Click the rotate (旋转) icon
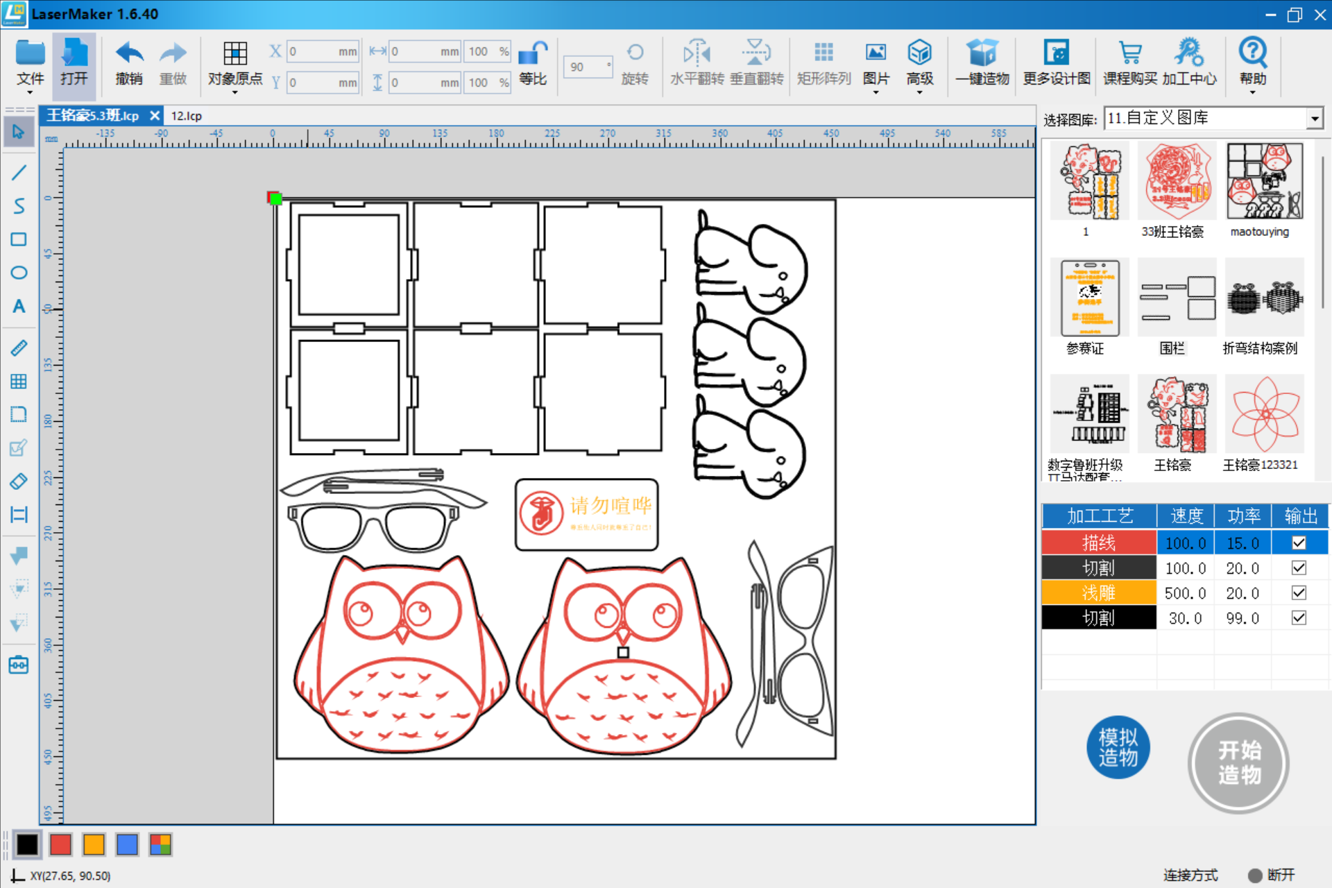Viewport: 1332px width, 888px height. tap(635, 53)
